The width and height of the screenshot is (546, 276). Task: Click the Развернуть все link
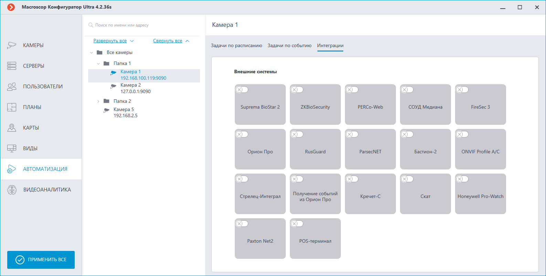click(110, 41)
